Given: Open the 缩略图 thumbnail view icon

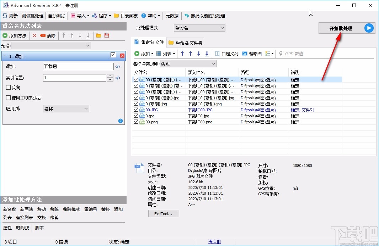Looking at the screenshot, I should (244, 54).
